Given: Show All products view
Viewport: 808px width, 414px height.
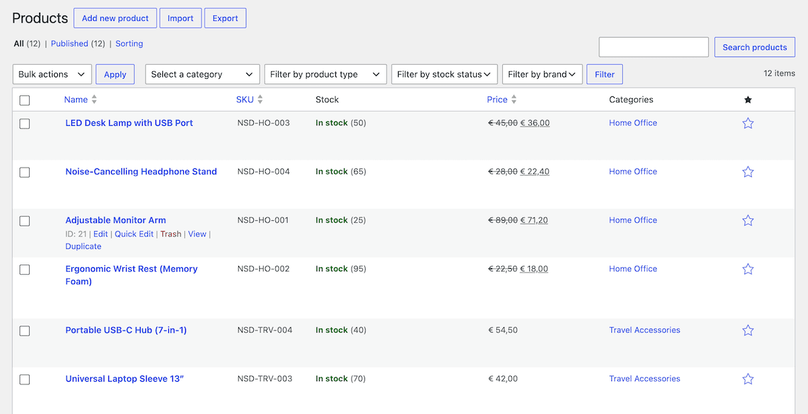Looking at the screenshot, I should point(19,44).
